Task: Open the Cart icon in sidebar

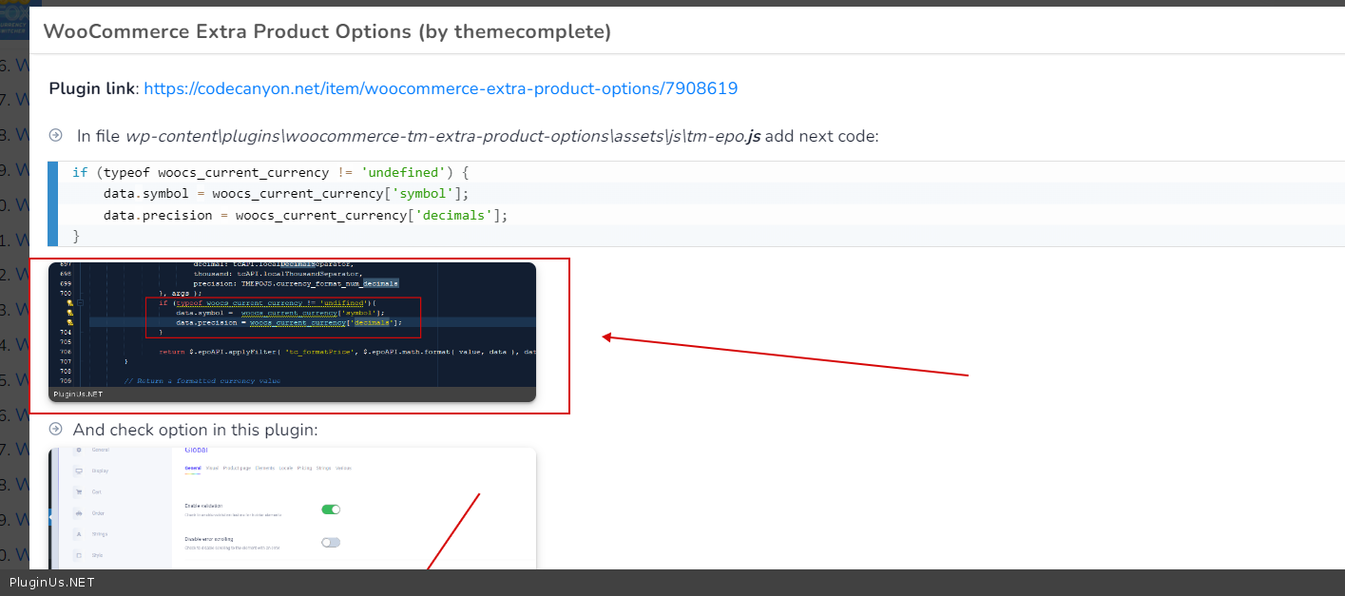Action: (x=79, y=492)
